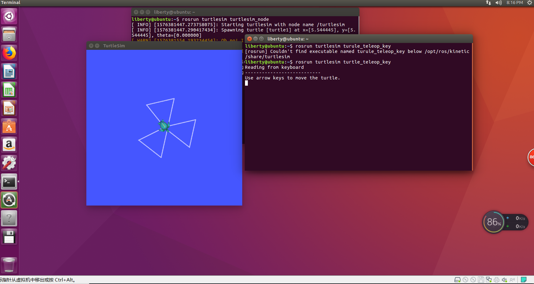Image resolution: width=534 pixels, height=284 pixels.
Task: Click the front terminal title 'liberty@ubuntu: ~'
Action: 288,39
